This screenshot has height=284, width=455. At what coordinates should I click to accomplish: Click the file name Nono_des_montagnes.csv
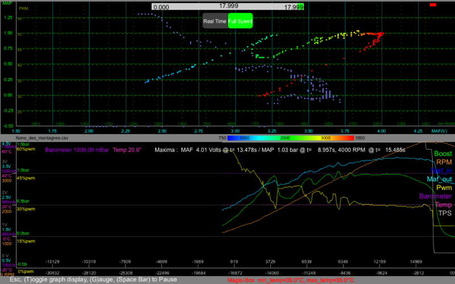(42, 138)
